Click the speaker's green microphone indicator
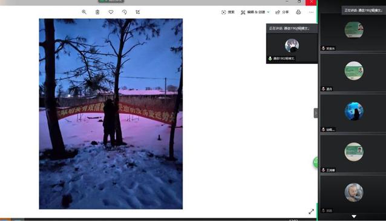 pyautogui.click(x=270, y=59)
